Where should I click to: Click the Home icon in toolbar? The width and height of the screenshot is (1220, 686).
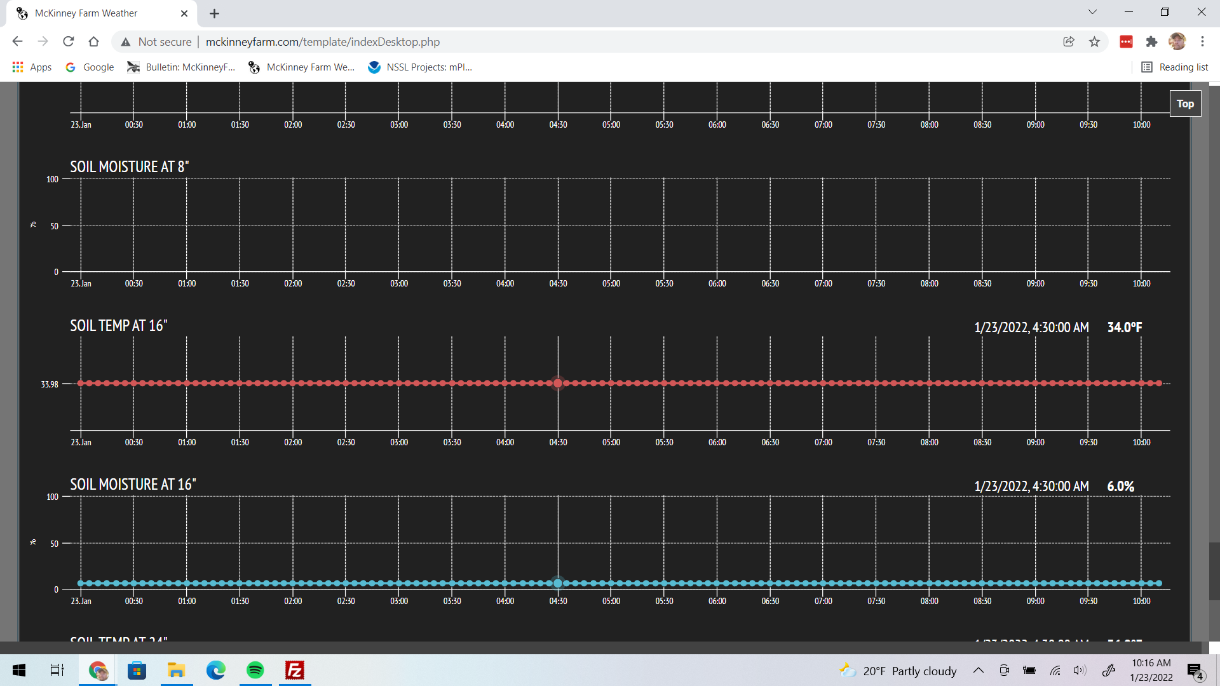point(93,42)
